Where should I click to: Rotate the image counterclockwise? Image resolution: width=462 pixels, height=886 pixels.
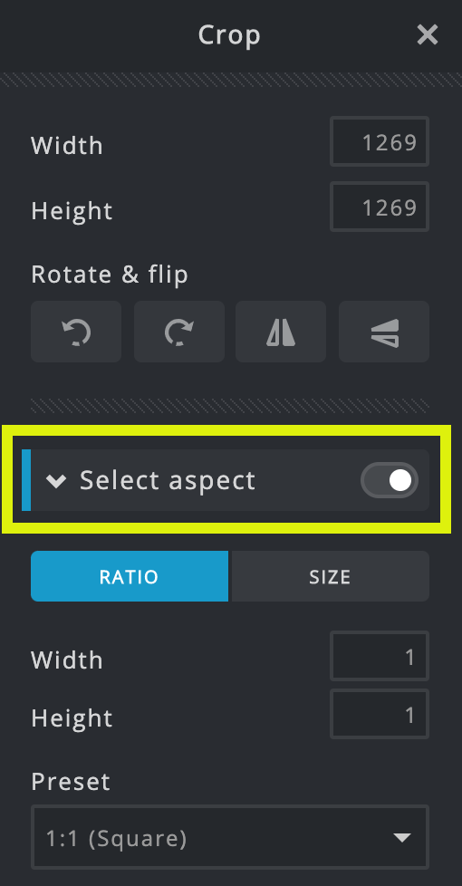click(76, 332)
